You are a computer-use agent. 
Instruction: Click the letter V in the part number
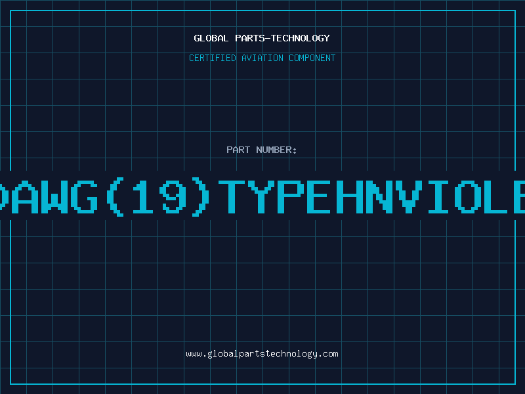(x=409, y=196)
